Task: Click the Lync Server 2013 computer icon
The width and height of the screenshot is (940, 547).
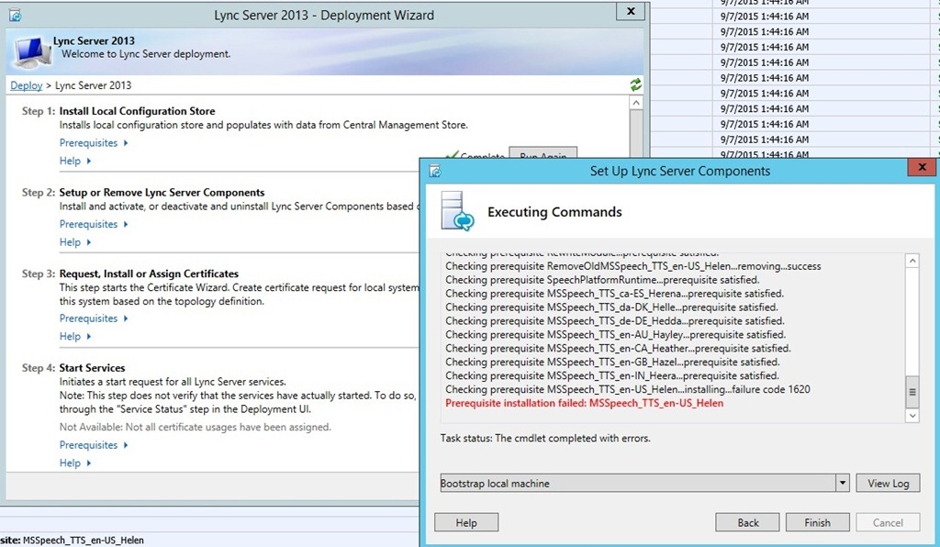Action: point(32,52)
